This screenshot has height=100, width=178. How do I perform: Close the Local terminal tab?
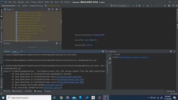click(18, 51)
